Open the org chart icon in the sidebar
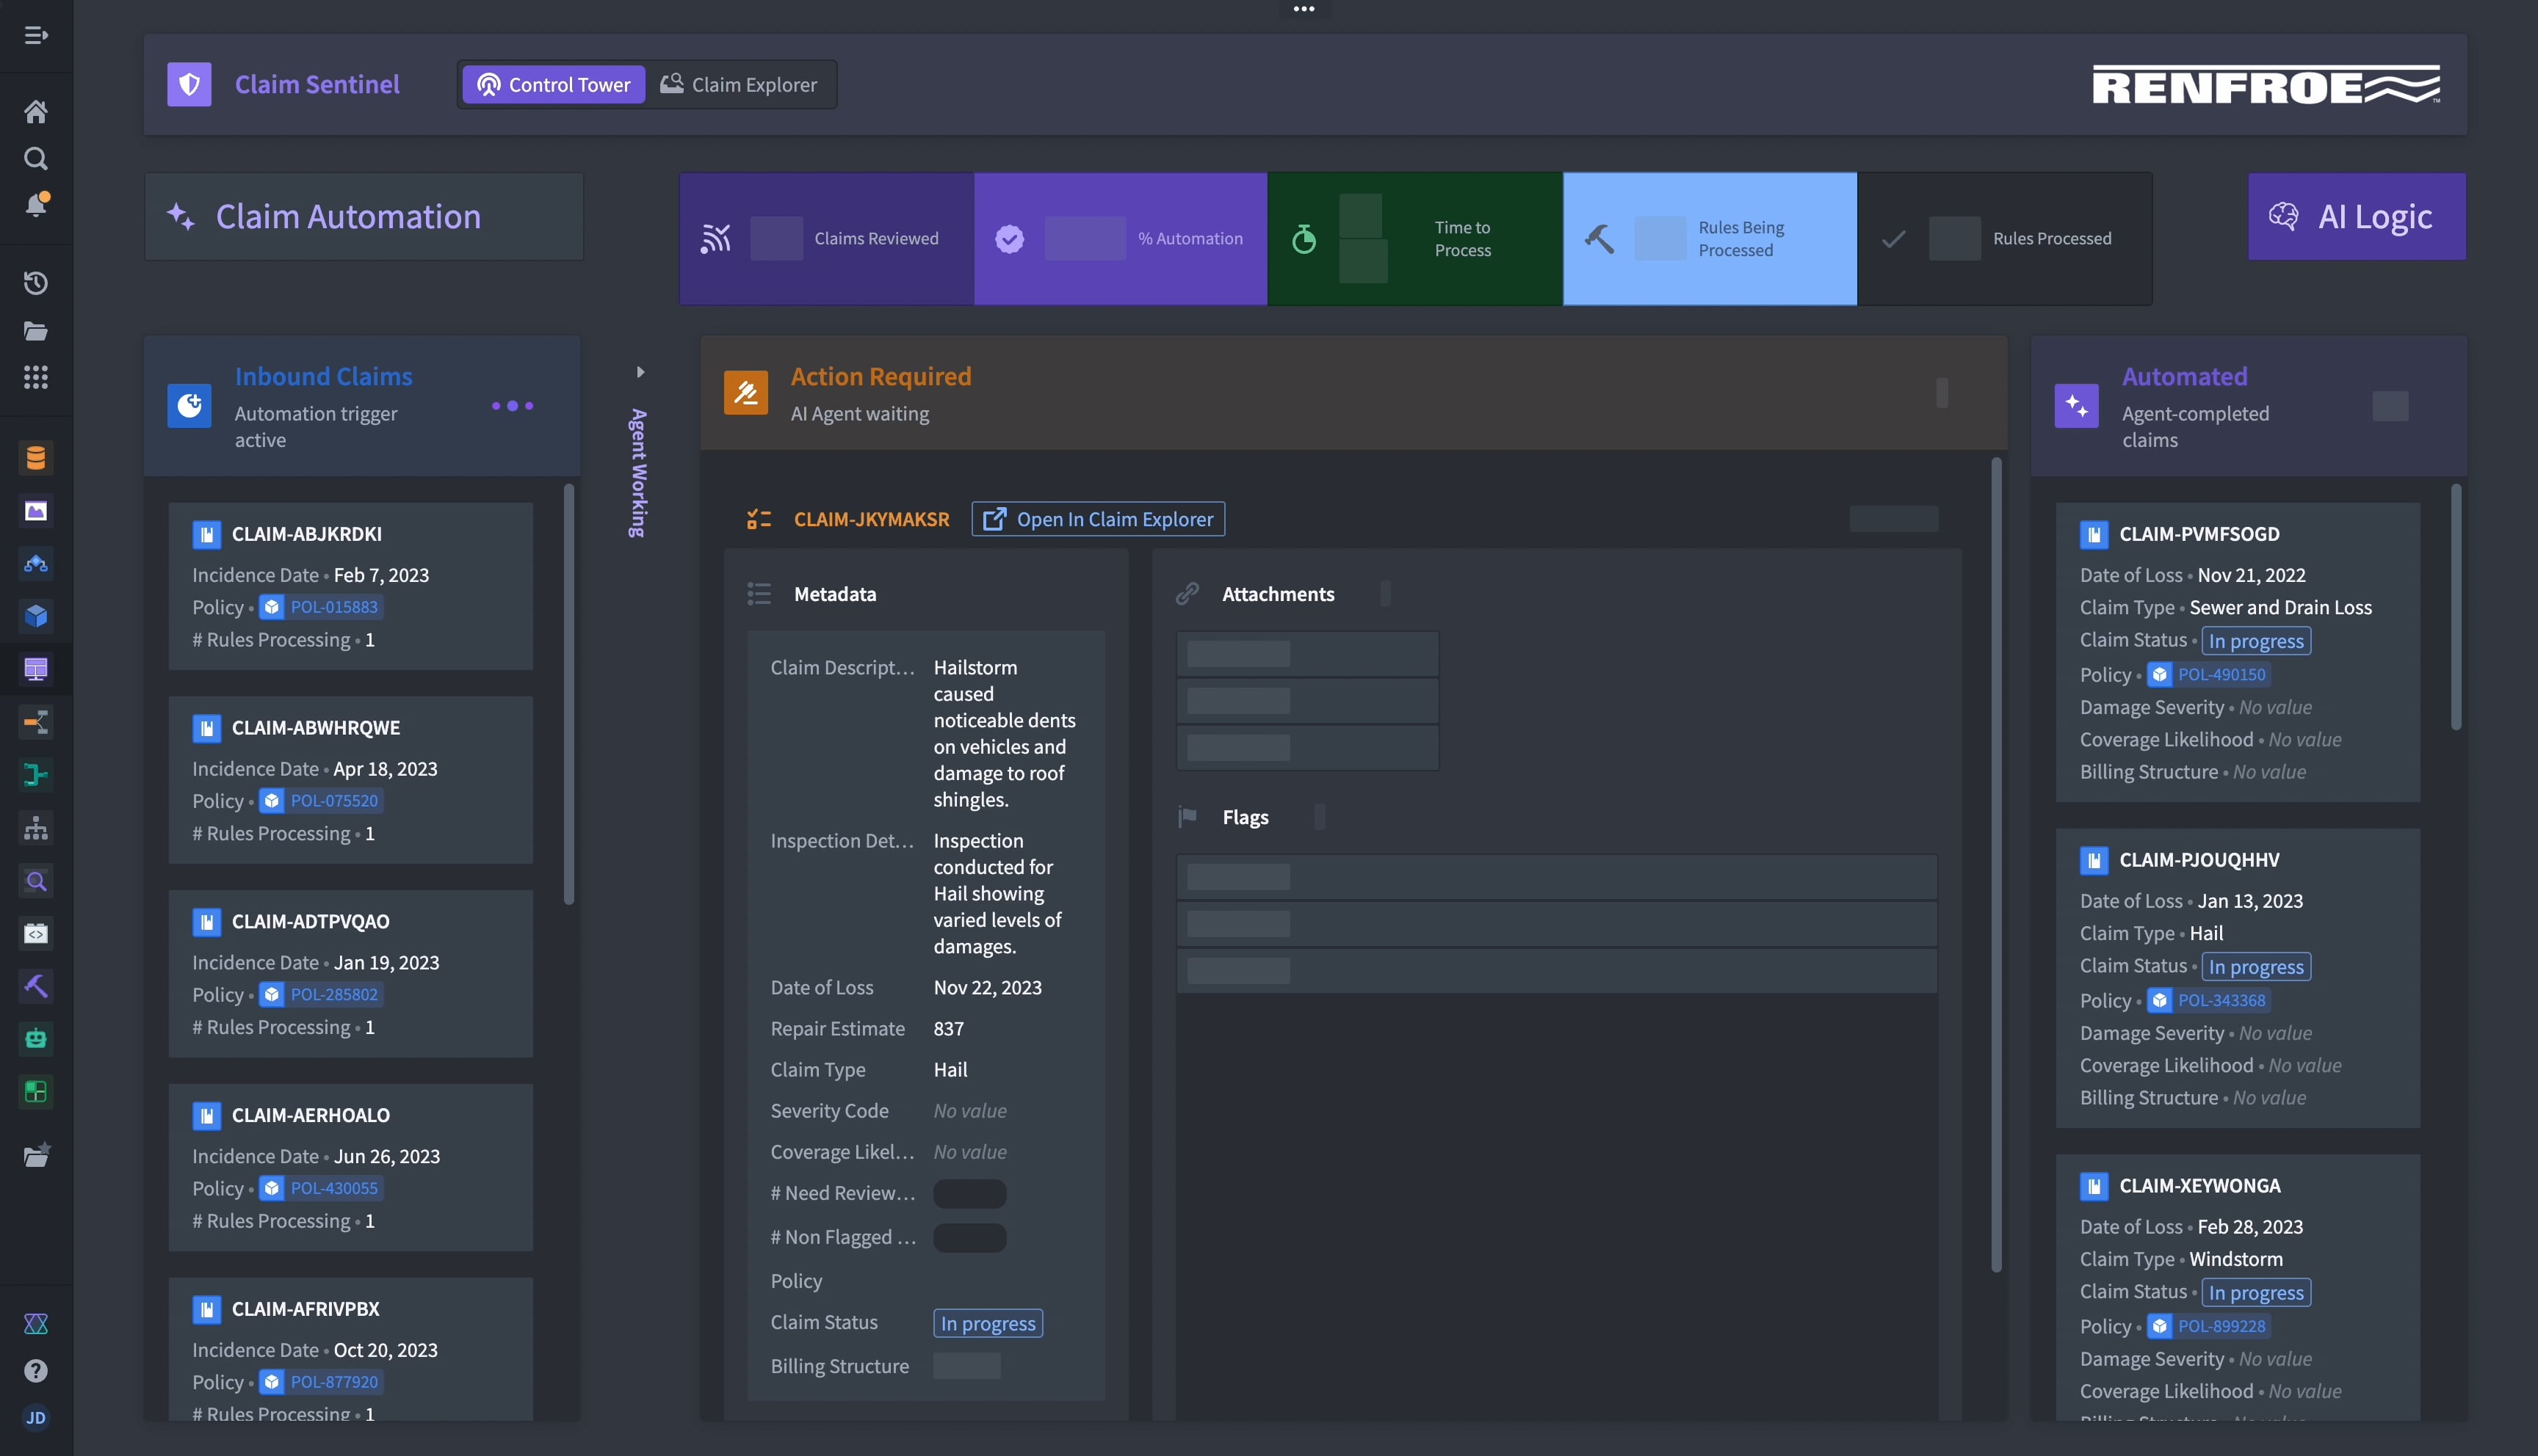Screen dimensions: 2538x1456 pos(36,828)
